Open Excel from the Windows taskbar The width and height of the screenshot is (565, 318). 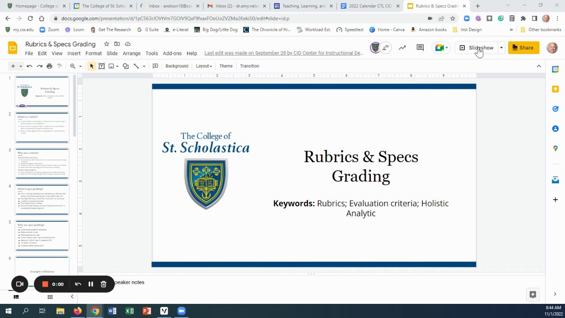[129, 311]
